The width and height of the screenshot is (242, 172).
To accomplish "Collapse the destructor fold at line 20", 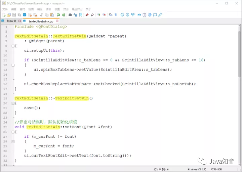I will [13, 103].
